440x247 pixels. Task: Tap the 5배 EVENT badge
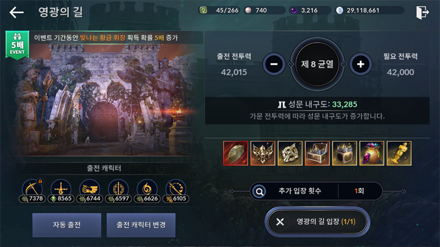18,45
